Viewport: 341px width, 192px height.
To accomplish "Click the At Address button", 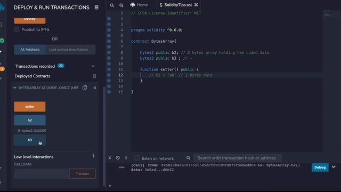I will pos(30,50).
